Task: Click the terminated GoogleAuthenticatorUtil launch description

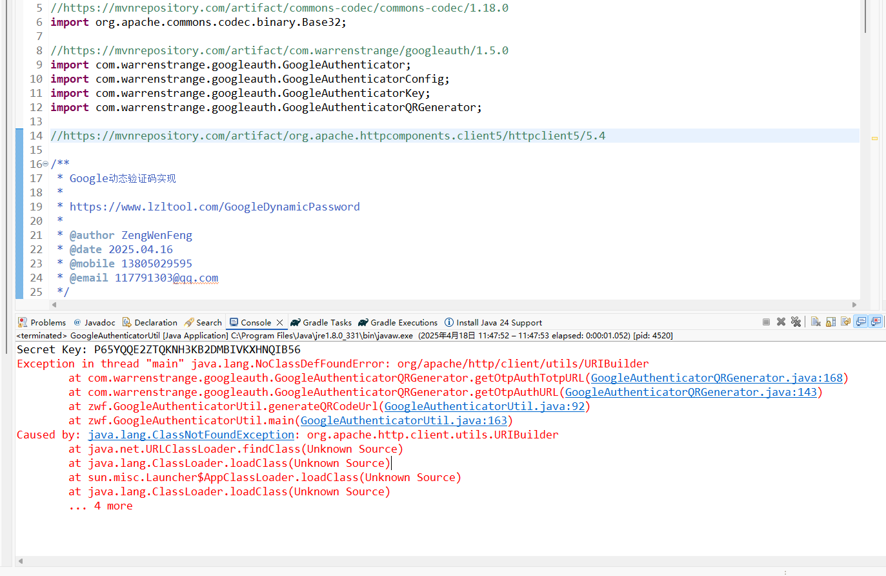Action: 345,335
